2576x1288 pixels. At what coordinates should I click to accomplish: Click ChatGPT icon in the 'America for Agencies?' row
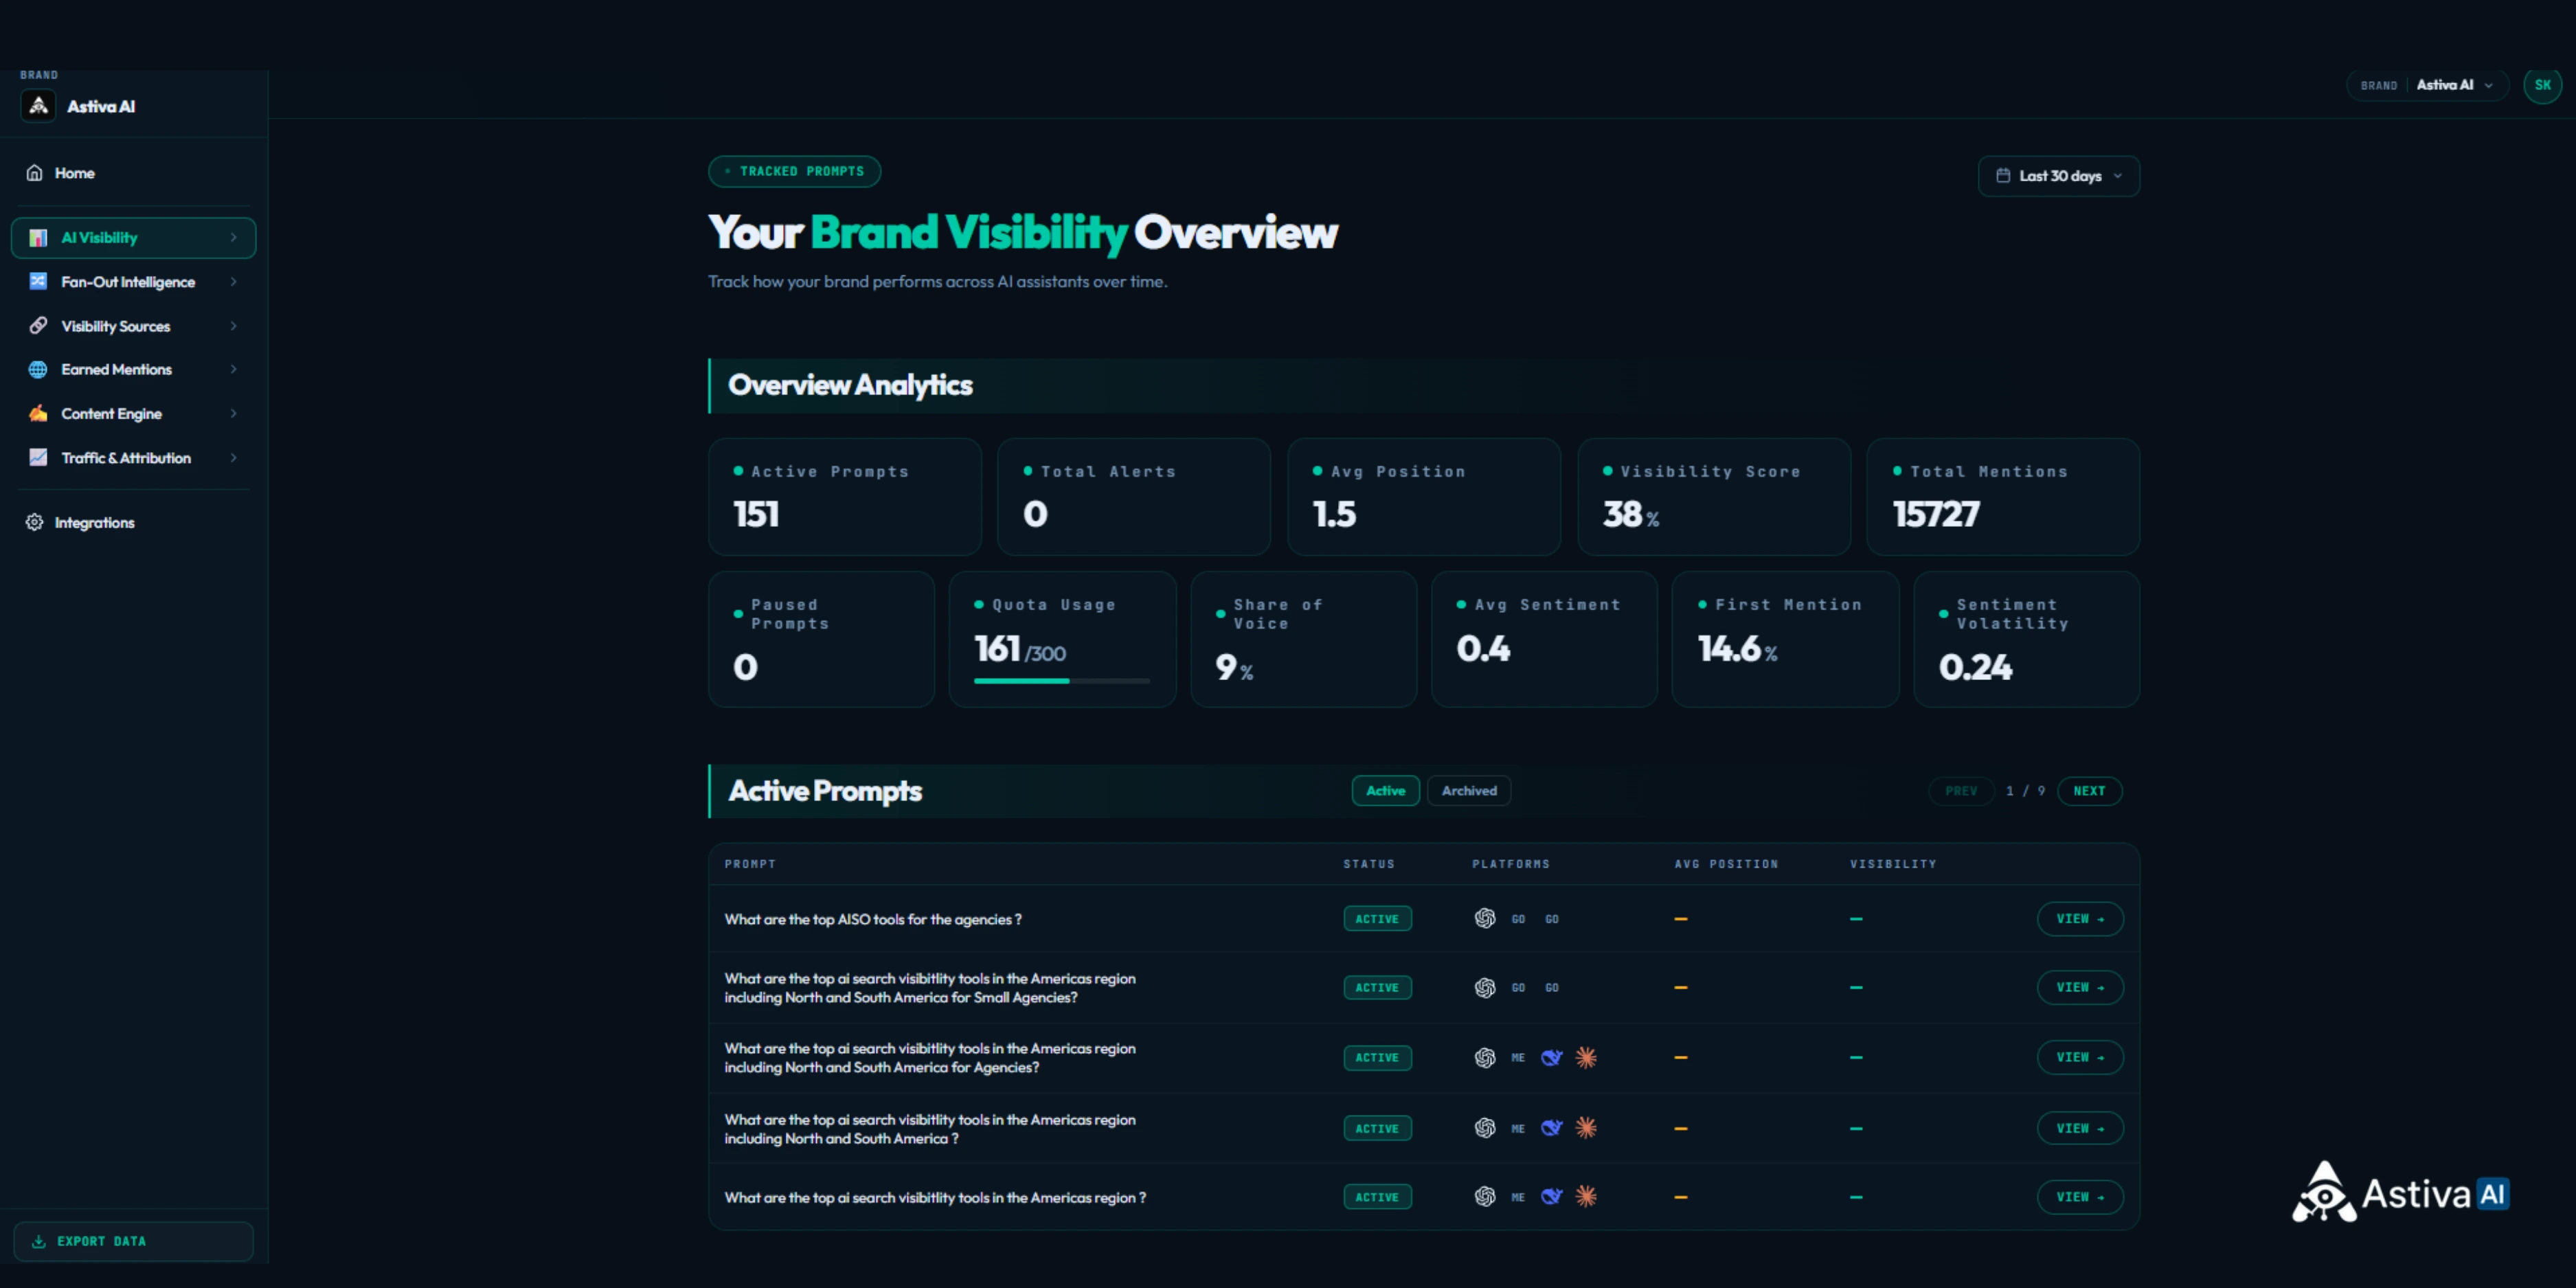pyautogui.click(x=1485, y=1058)
